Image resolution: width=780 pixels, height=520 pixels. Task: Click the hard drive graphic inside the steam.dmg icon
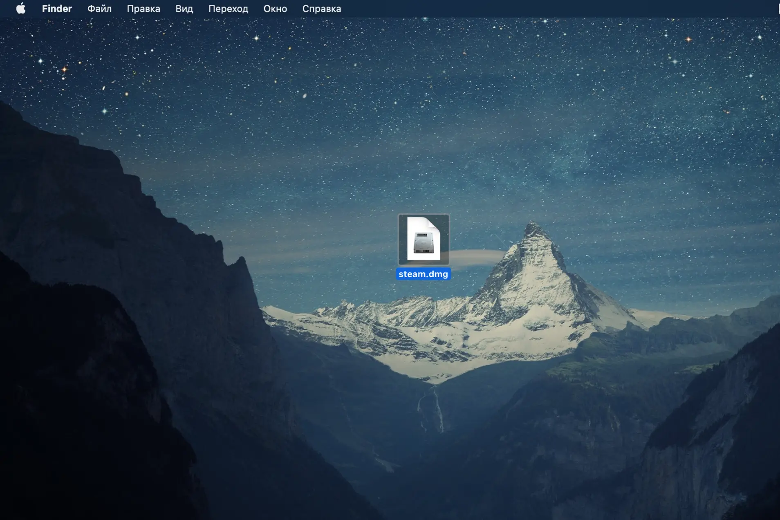(424, 243)
